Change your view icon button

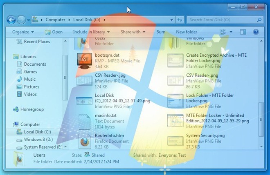223,32
